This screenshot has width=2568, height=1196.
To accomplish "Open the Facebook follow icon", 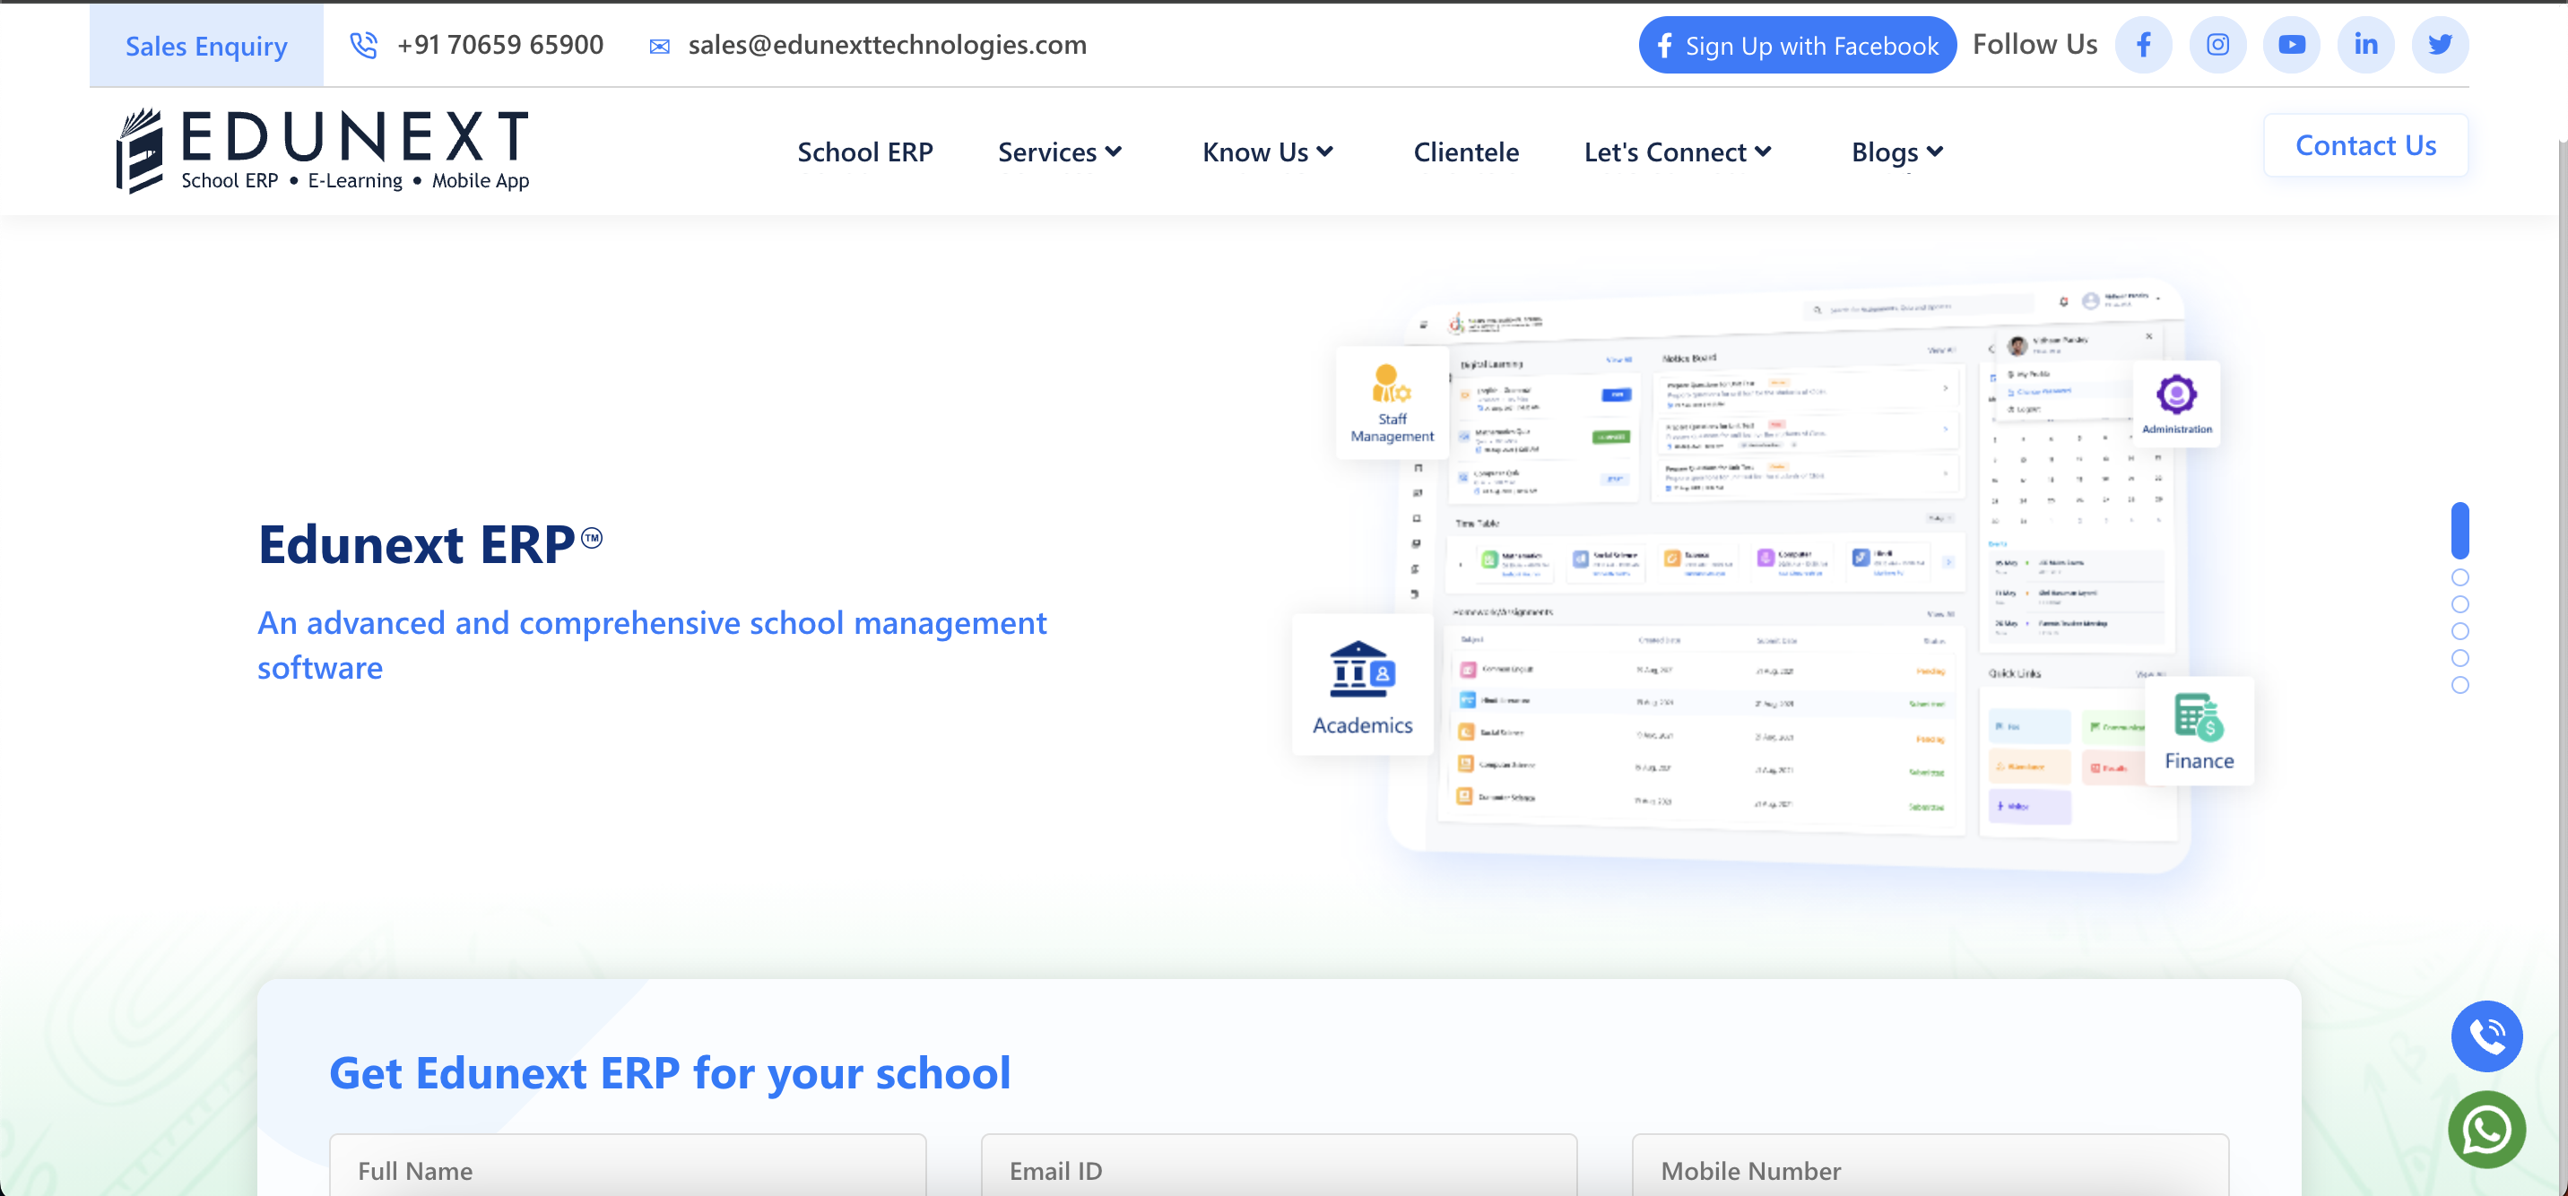I will pyautogui.click(x=2143, y=45).
